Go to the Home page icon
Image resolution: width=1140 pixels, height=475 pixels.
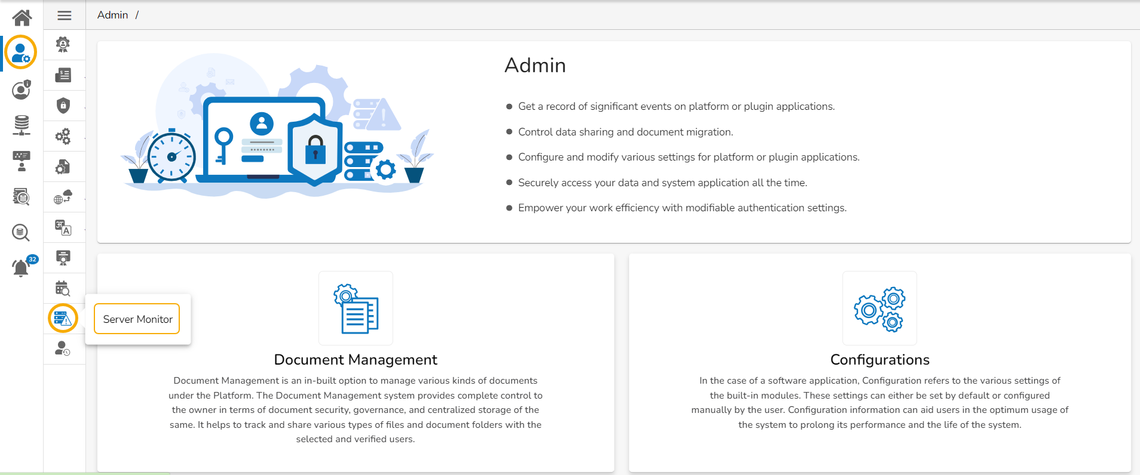[x=22, y=17]
